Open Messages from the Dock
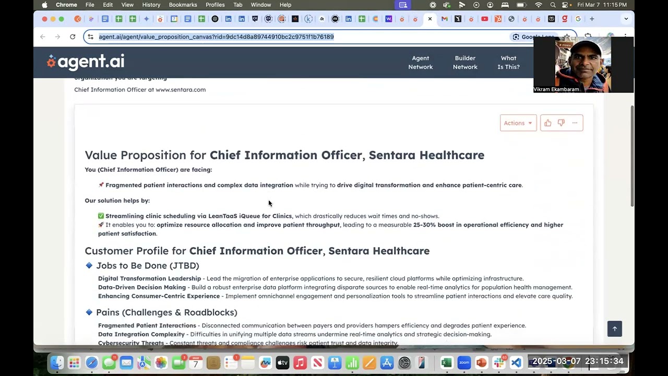The width and height of the screenshot is (668, 376). point(109,362)
